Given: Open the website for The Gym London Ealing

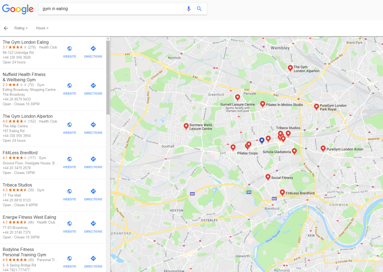Looking at the screenshot, I should [x=69, y=48].
